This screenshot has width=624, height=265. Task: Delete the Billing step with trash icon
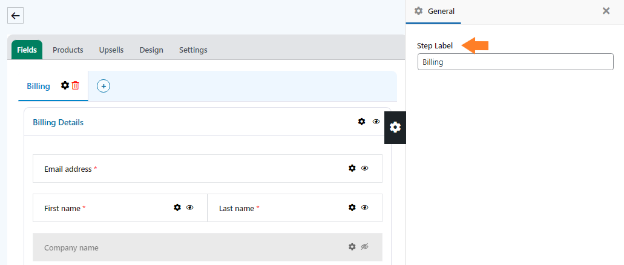pyautogui.click(x=75, y=85)
